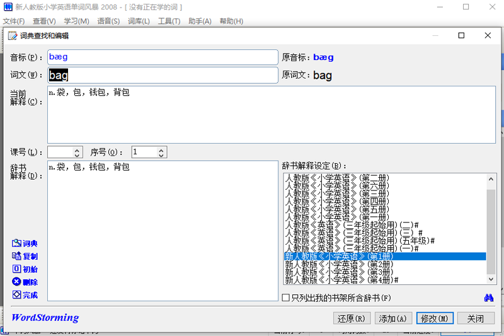504x336 pixels.
Task: Select 新人教版《小学英语》(第3册) entry
Action: point(385,272)
